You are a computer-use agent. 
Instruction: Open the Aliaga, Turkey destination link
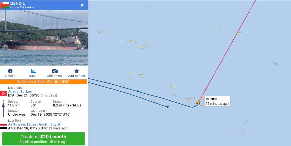pyautogui.click(x=20, y=91)
